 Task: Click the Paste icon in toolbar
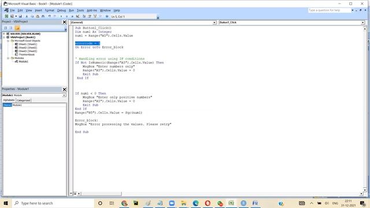click(x=37, y=16)
